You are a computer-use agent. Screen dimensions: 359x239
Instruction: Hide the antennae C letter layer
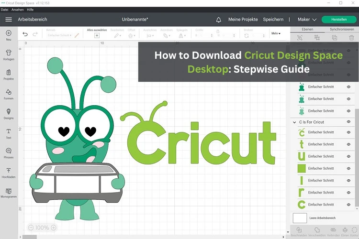(348, 132)
